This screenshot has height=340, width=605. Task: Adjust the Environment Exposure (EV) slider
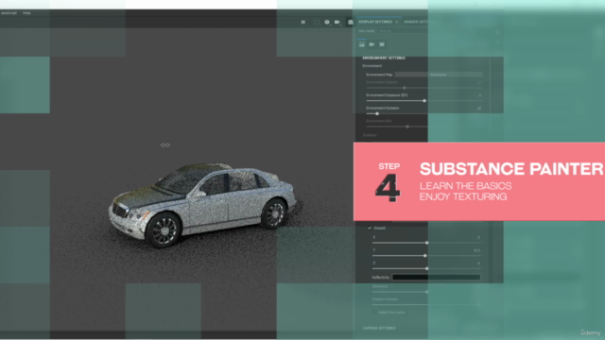[424, 101]
